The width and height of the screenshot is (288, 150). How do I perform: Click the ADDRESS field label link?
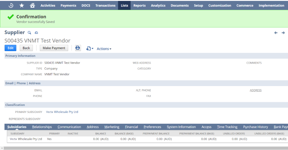255,90
